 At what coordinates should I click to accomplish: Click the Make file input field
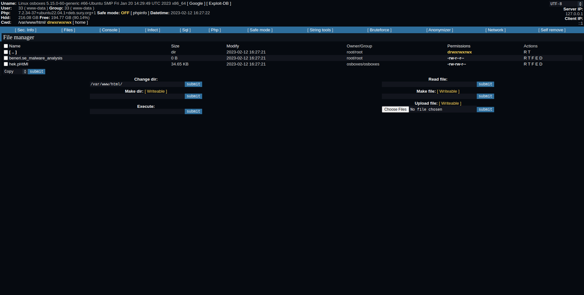tap(429, 96)
